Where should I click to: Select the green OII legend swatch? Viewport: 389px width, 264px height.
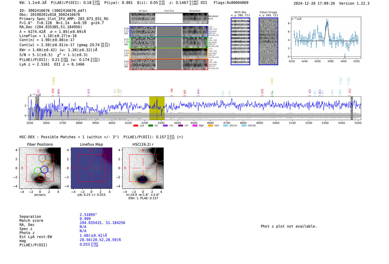click(151, 125)
